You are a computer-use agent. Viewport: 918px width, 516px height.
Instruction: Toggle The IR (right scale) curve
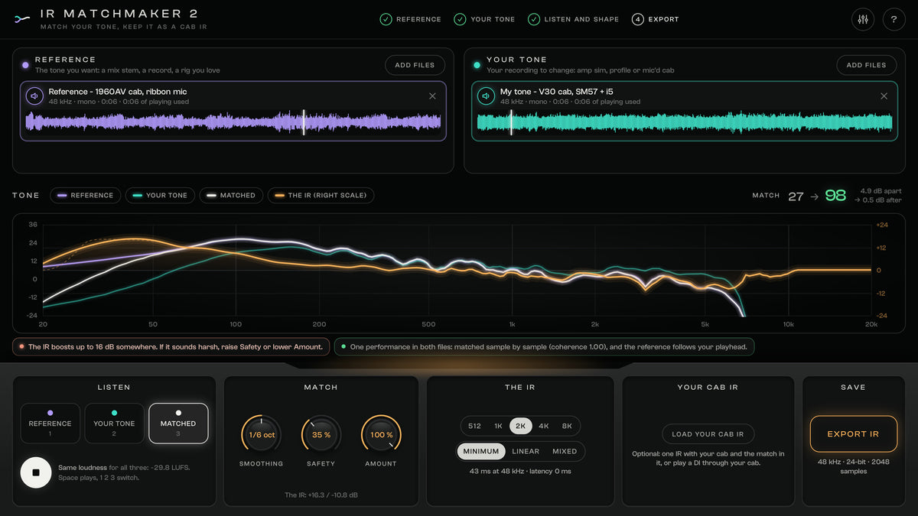pyautogui.click(x=321, y=196)
